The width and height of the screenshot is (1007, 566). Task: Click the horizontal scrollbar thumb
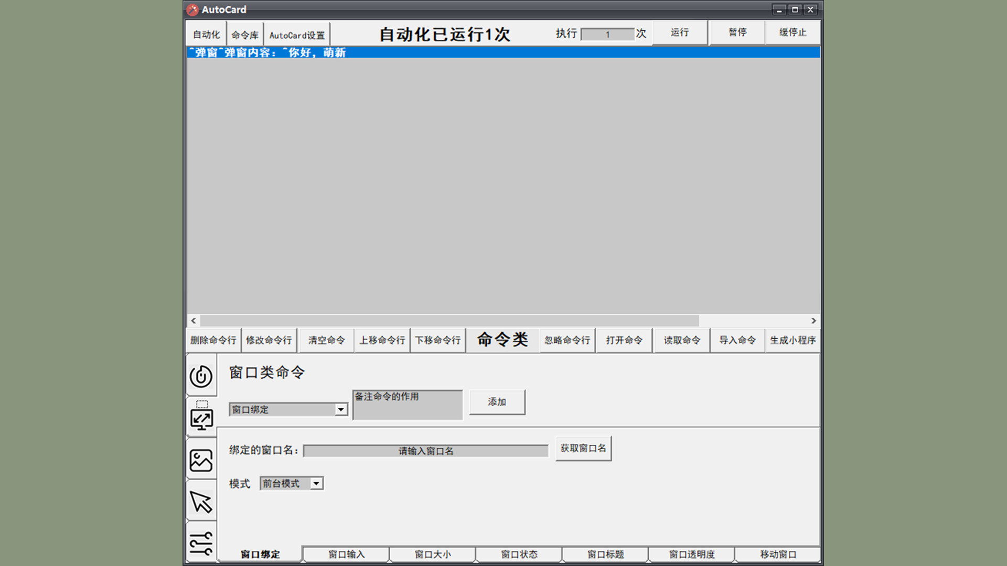[x=449, y=321]
